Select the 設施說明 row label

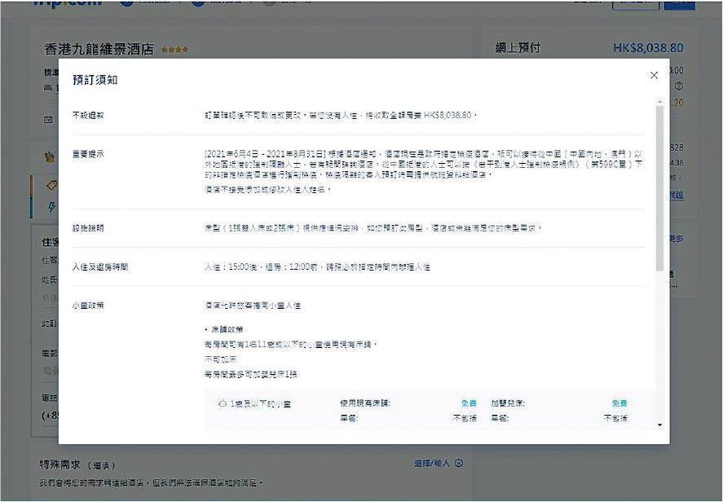(88, 227)
